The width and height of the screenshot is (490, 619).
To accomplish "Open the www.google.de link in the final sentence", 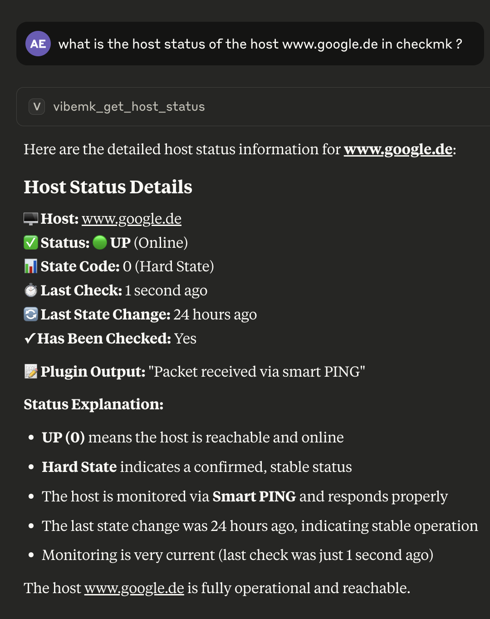I will [x=134, y=588].
